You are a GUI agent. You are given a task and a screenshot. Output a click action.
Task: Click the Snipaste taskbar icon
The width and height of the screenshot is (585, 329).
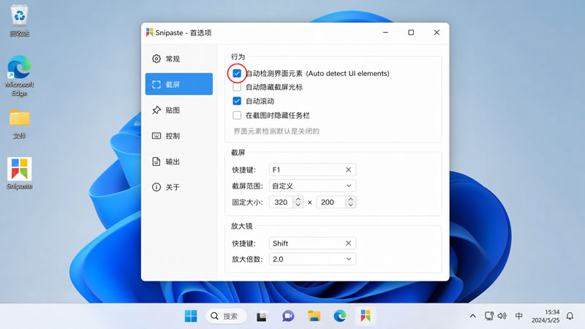click(365, 316)
